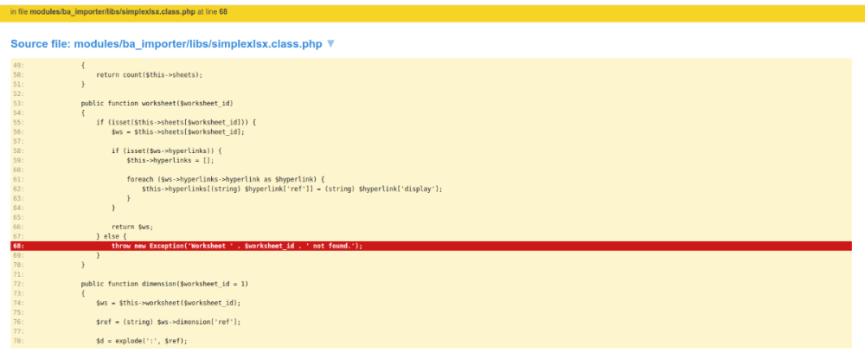865x359 pixels.
Task: Collapse the source file triangle expander
Action: click(330, 43)
